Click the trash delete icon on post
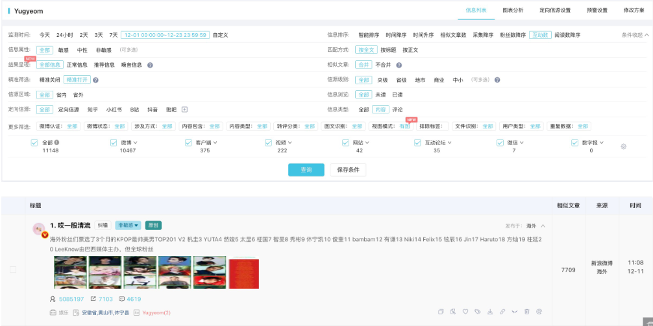 [526, 312]
